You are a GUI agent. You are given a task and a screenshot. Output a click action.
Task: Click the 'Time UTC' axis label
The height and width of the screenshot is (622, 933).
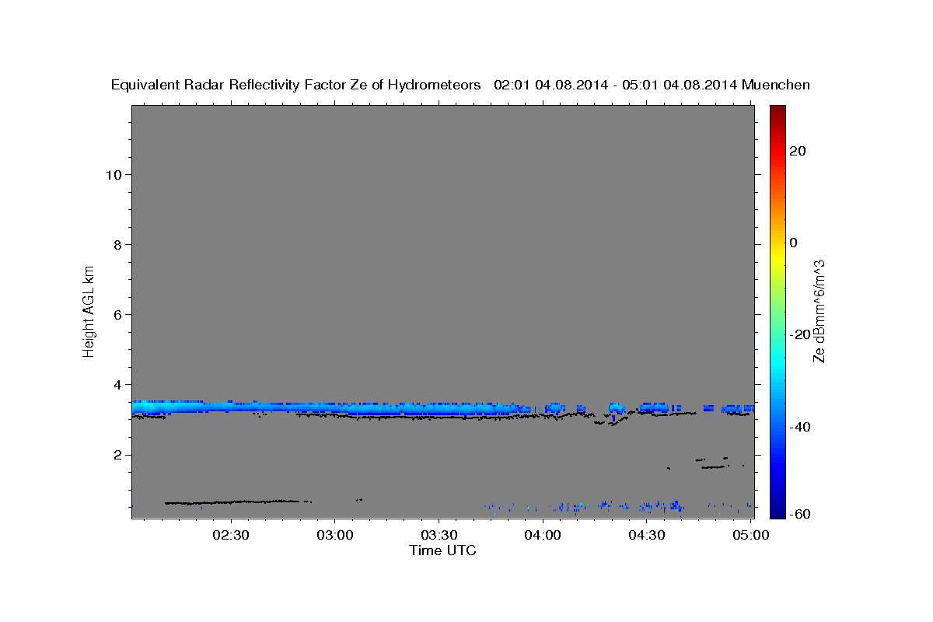[442, 550]
